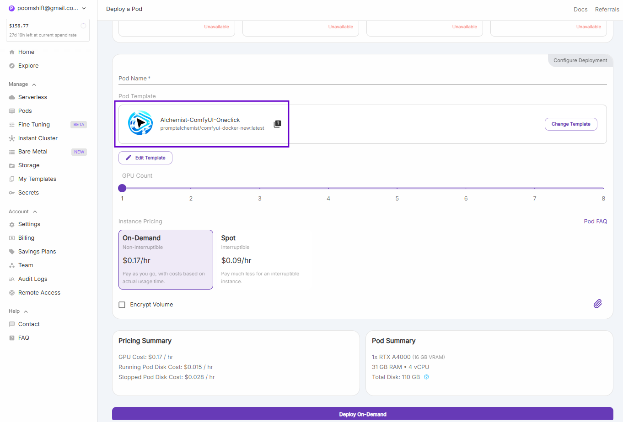Click the Total Disk help icon
Viewport: 623px width, 422px height.
click(426, 377)
